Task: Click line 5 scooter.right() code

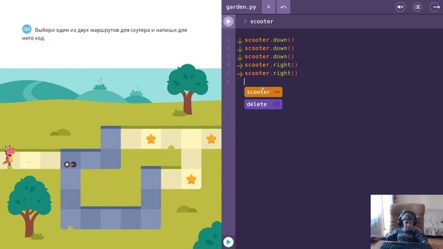Action: 271,73
